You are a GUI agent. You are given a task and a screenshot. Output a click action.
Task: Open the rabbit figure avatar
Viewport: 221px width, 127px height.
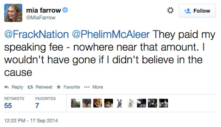click(x=120, y=103)
